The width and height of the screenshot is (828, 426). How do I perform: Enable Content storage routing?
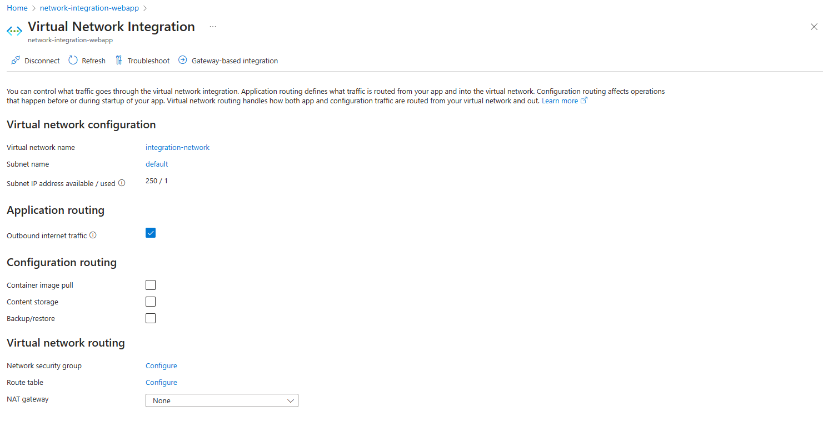pos(150,301)
